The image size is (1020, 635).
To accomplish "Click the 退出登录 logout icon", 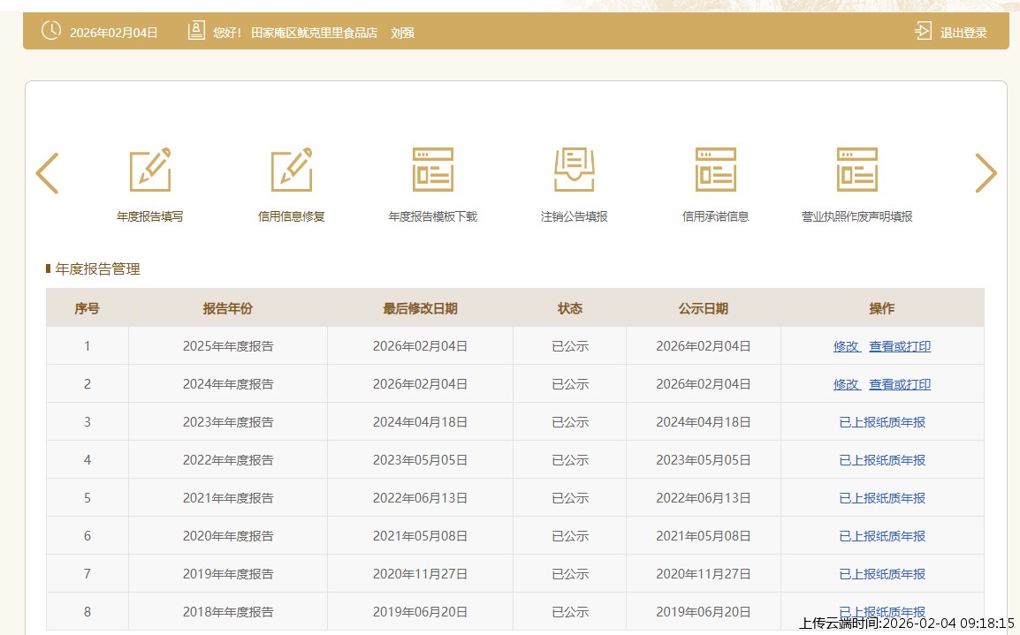I will (x=923, y=32).
